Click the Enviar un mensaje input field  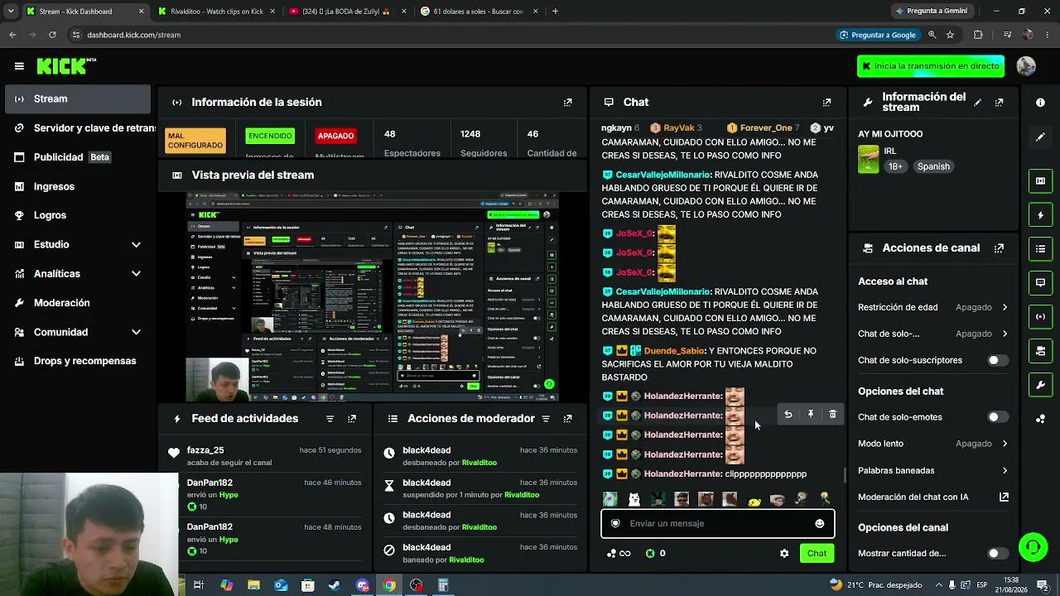point(717,523)
